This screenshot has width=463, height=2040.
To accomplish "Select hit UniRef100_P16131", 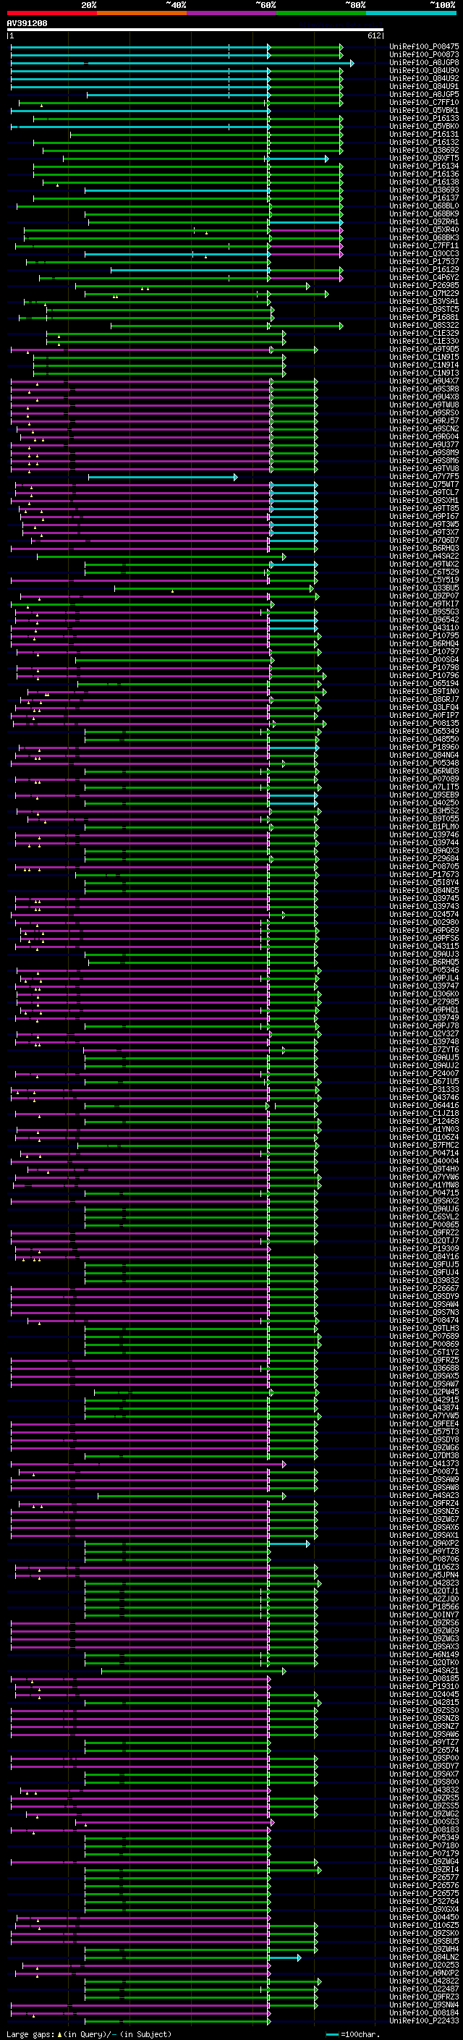I will coord(424,135).
